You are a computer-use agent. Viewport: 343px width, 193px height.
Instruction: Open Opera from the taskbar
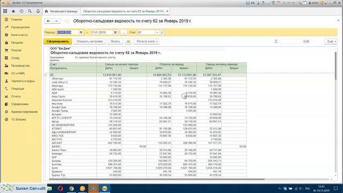coord(61,188)
